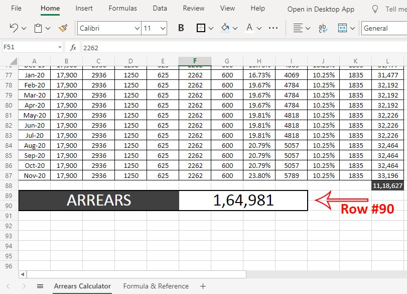Image resolution: width=407 pixels, height=294 pixels.
Task: Click the Paste clipboard icon
Action: 39,28
